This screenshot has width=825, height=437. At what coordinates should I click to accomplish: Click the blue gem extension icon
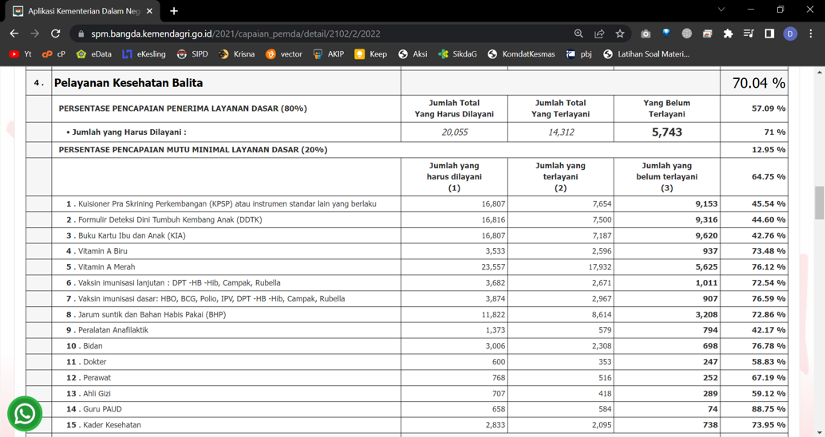coord(666,33)
